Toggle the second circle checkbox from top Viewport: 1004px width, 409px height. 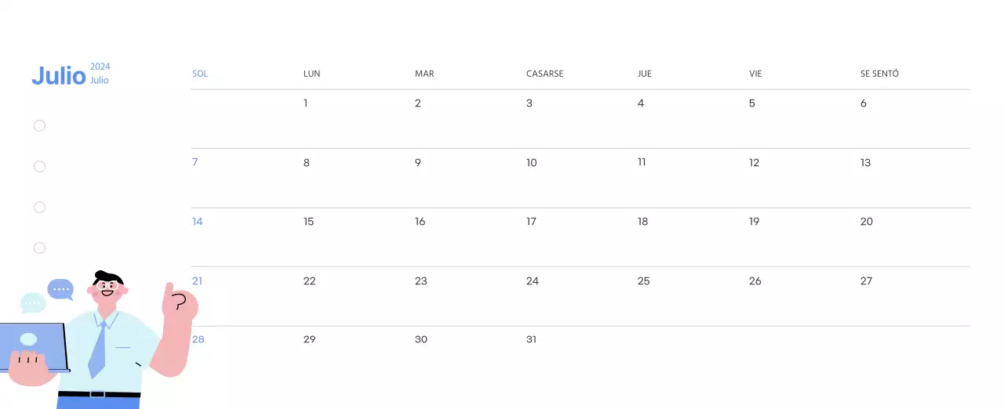tap(40, 167)
